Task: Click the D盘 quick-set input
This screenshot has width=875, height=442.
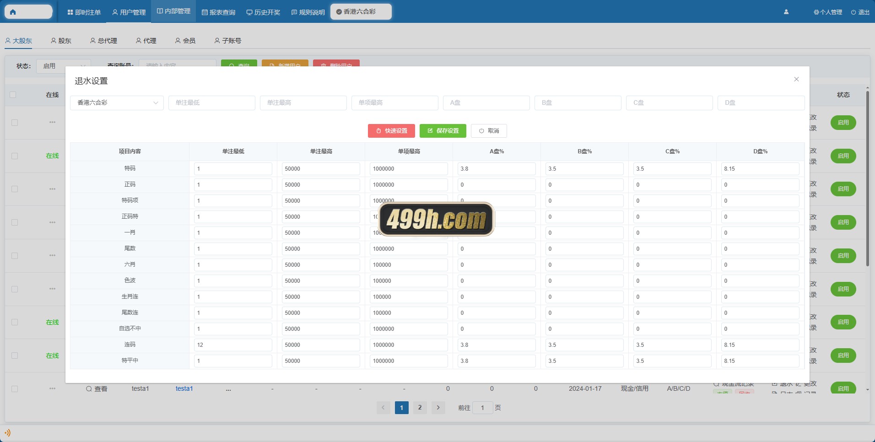Action: pos(761,103)
